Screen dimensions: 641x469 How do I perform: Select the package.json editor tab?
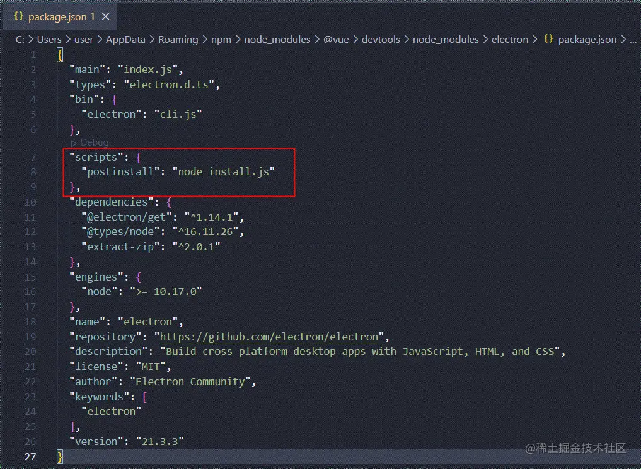click(60, 16)
